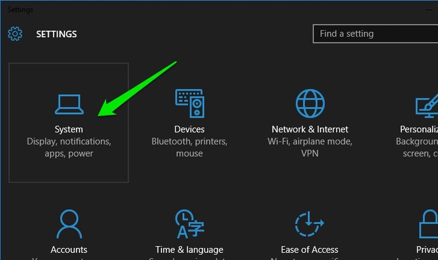This screenshot has width=438, height=260.
Task: Click the Time & language clock icon
Action: tap(189, 224)
